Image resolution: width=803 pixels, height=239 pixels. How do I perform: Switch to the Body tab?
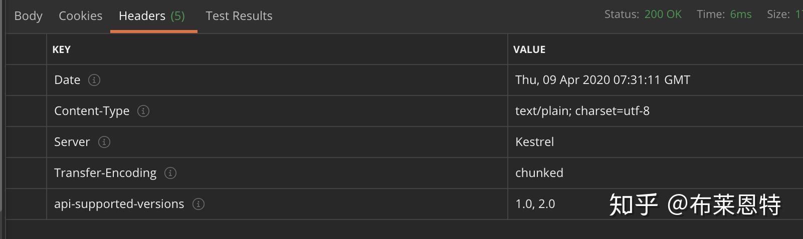28,16
